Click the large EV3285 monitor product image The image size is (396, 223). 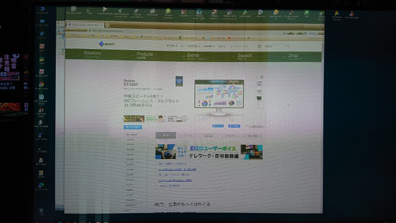pos(219,97)
